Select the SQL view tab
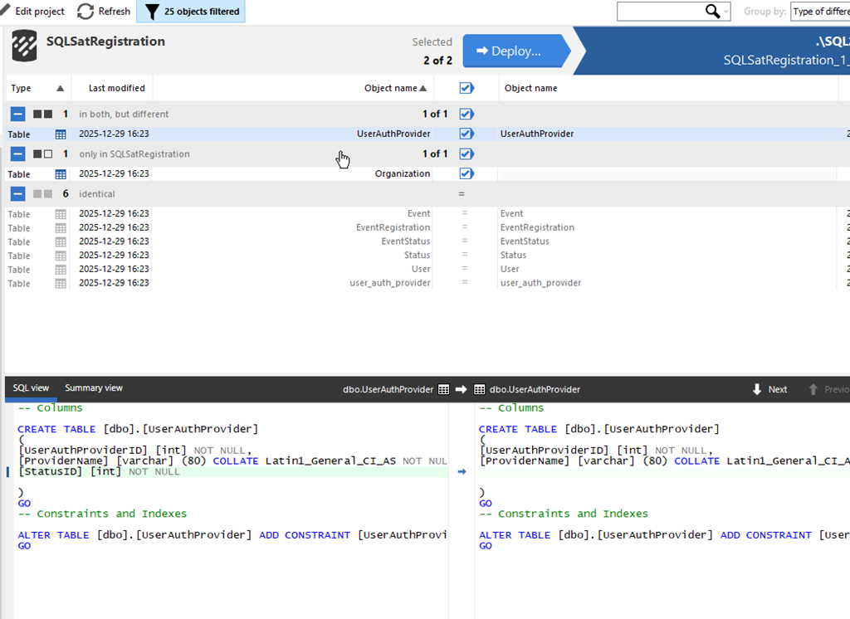The height and width of the screenshot is (619, 850). click(31, 388)
